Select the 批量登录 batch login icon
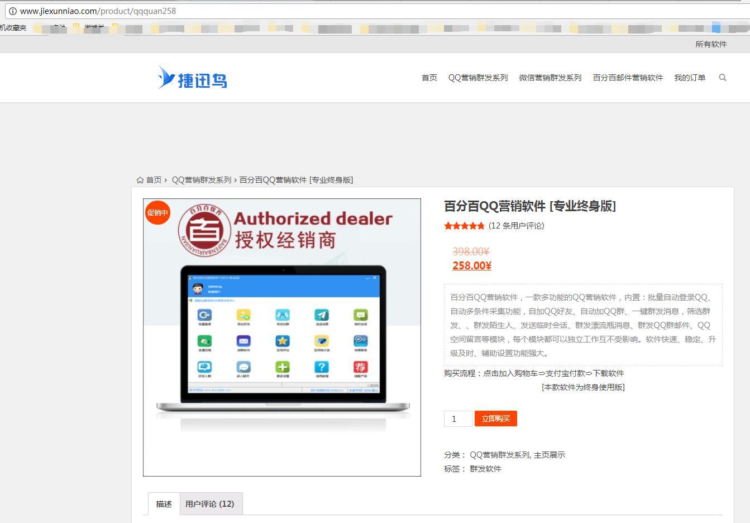 (x=204, y=316)
